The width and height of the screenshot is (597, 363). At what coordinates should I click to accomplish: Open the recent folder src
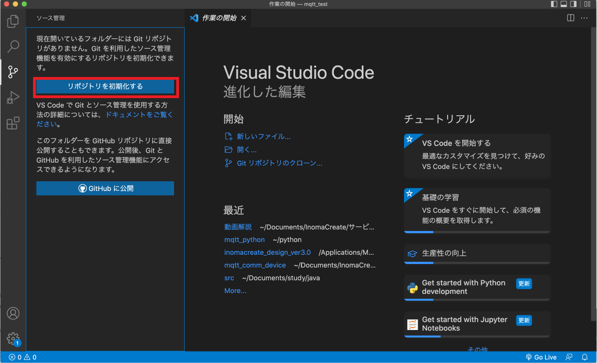(229, 278)
